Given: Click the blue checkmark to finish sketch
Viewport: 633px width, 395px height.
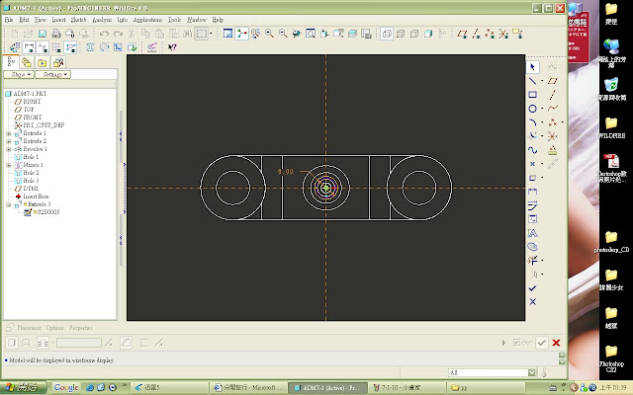Looking at the screenshot, I should [x=533, y=287].
